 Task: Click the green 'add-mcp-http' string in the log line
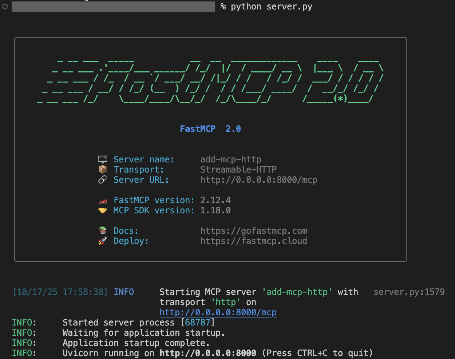297,292
